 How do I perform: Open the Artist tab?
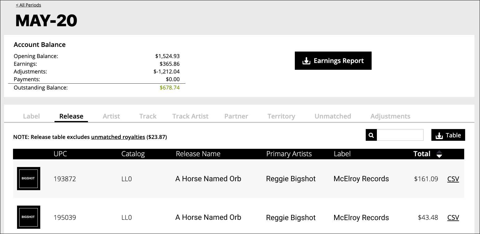coord(111,116)
